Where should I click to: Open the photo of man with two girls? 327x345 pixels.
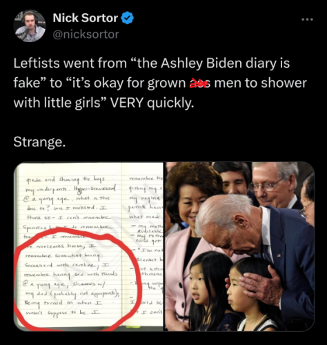[x=239, y=246]
